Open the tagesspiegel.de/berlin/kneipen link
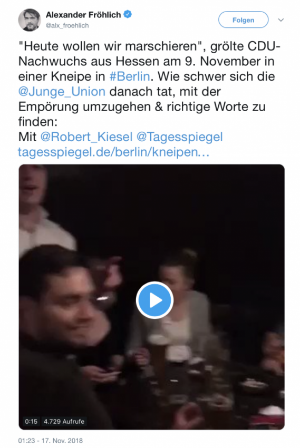 click(114, 152)
